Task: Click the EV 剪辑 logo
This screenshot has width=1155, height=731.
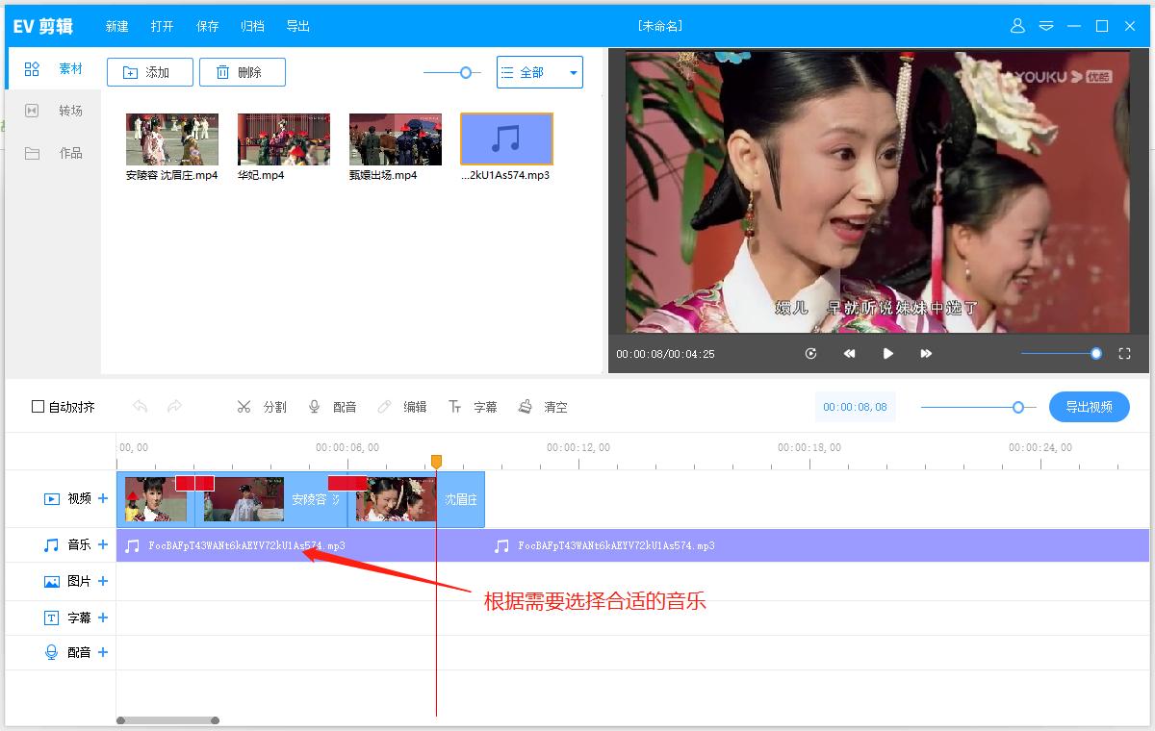Action: pyautogui.click(x=42, y=26)
